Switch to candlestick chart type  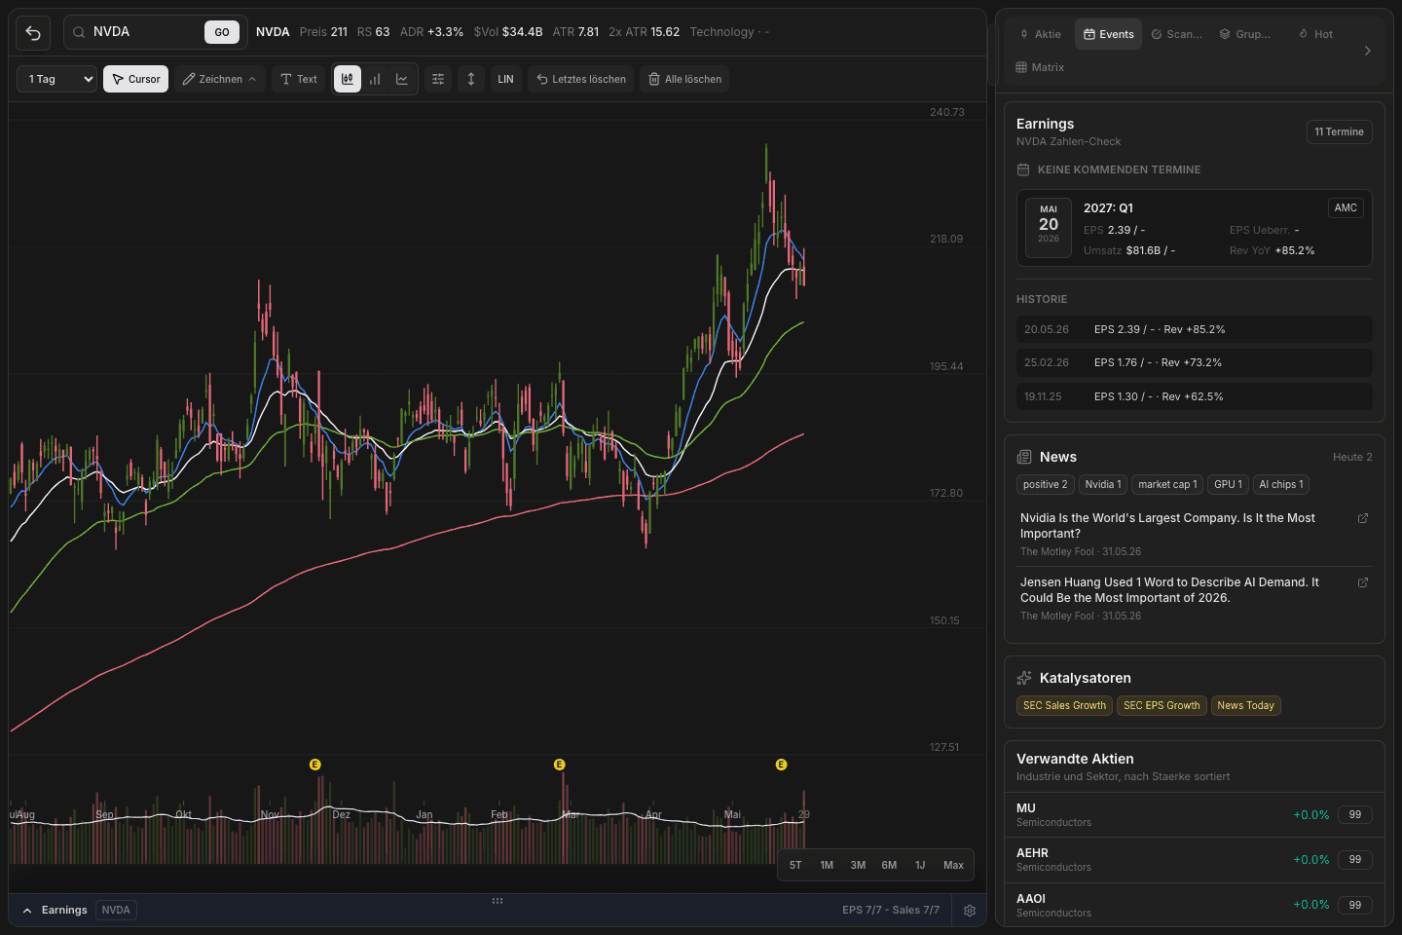tap(348, 79)
